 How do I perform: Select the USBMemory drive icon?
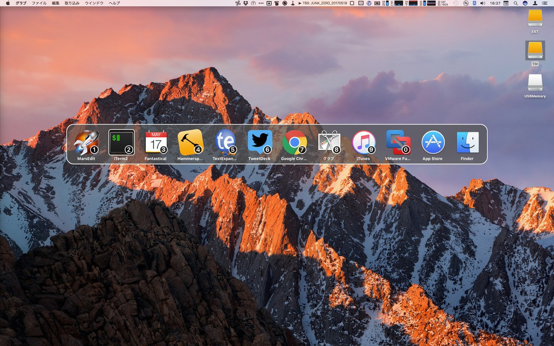pyautogui.click(x=535, y=83)
